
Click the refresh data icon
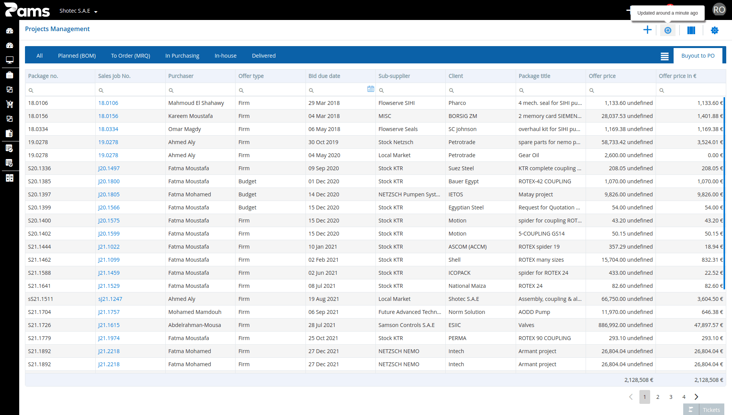668,30
